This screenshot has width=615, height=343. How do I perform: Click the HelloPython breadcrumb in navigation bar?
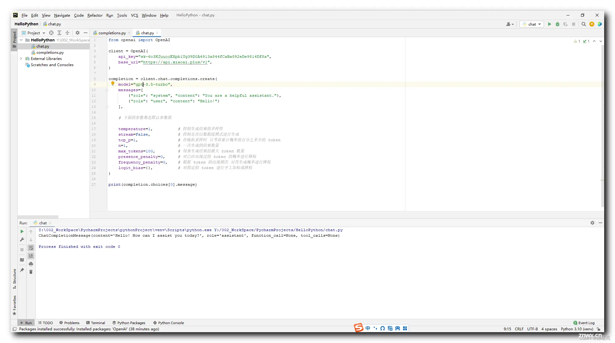26,24
